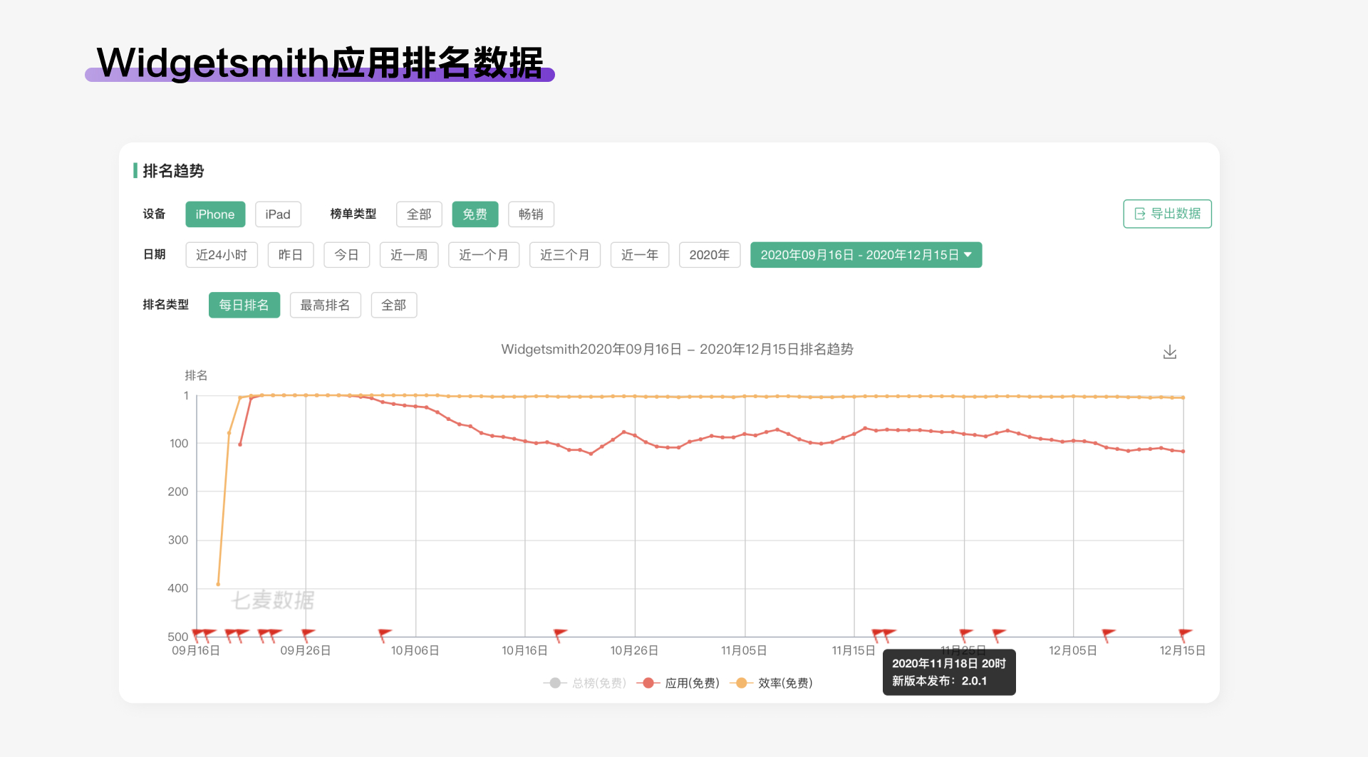Screen dimensions: 1368x757
Task: Set date range to 近三个月
Action: (x=565, y=255)
